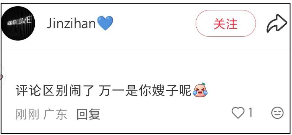
Task: Follow Jinzihan with the 关注 button
Action: (x=226, y=24)
